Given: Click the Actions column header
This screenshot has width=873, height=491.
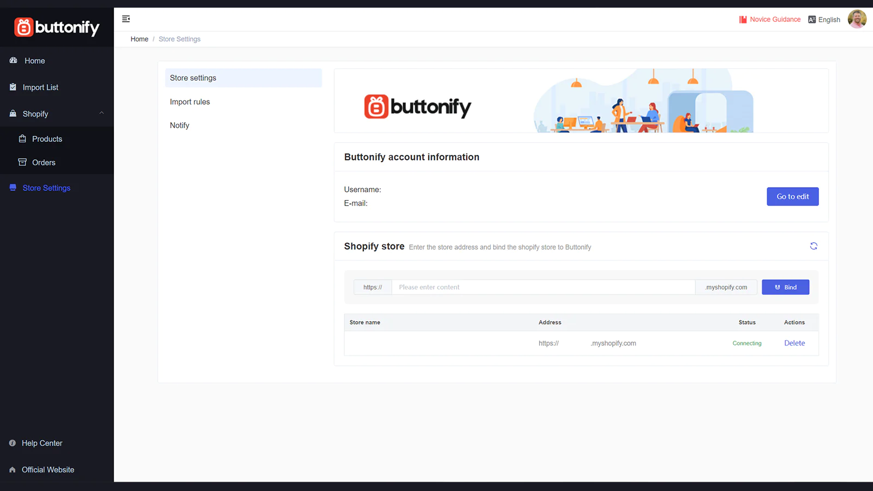Looking at the screenshot, I should click(x=794, y=322).
